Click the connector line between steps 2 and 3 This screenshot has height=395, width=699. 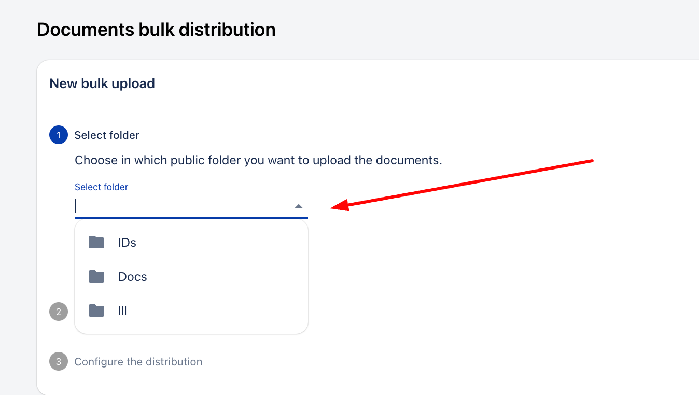coord(59,336)
